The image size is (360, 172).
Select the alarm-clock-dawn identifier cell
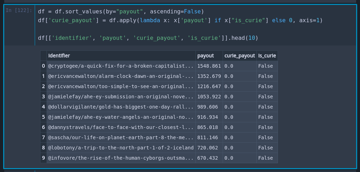(x=121, y=76)
